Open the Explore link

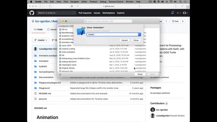[121, 13]
